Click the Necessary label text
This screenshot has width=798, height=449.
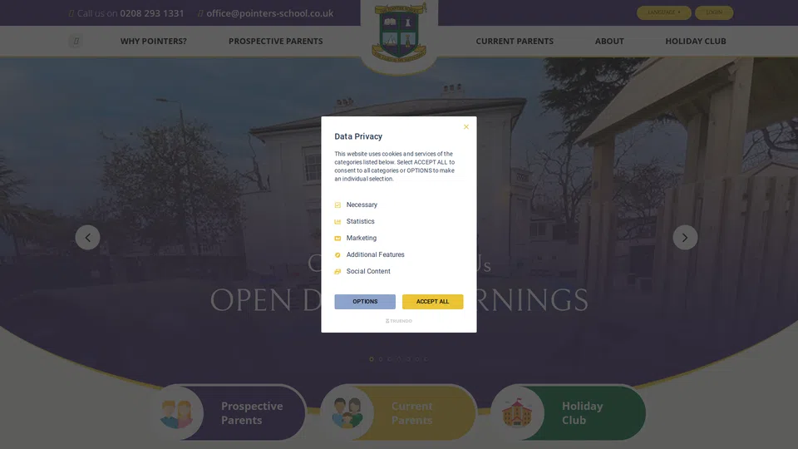[362, 205]
